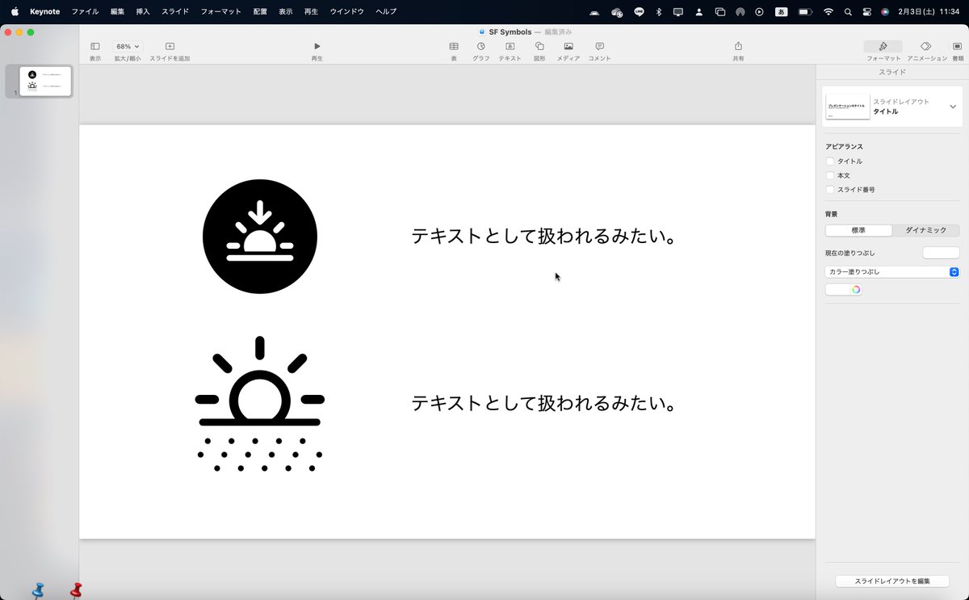This screenshot has height=600, width=969.
Task: Open Spotlight search in menu bar
Action: coord(848,12)
